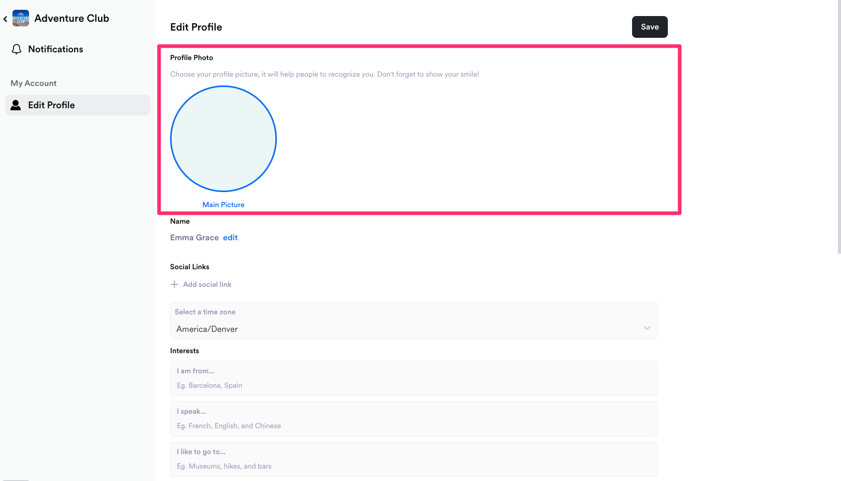841x481 pixels.
Task: Click the My Account section heading
Action: [x=34, y=83]
